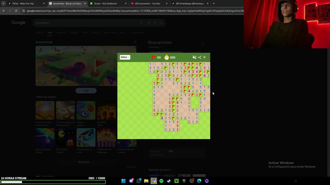The height and width of the screenshot is (185, 330).
Task: Open the Buscaminas knowledge panel title
Action: coord(160,42)
